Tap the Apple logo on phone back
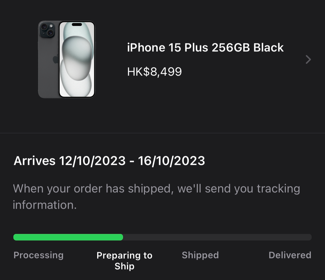 (56, 59)
